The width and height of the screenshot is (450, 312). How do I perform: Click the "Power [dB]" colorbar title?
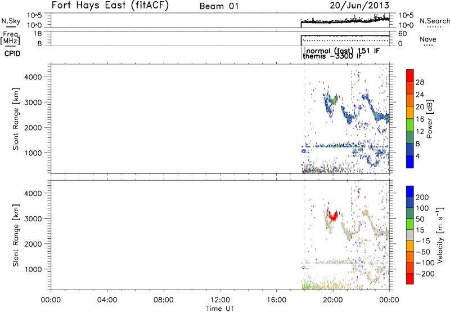pos(430,119)
